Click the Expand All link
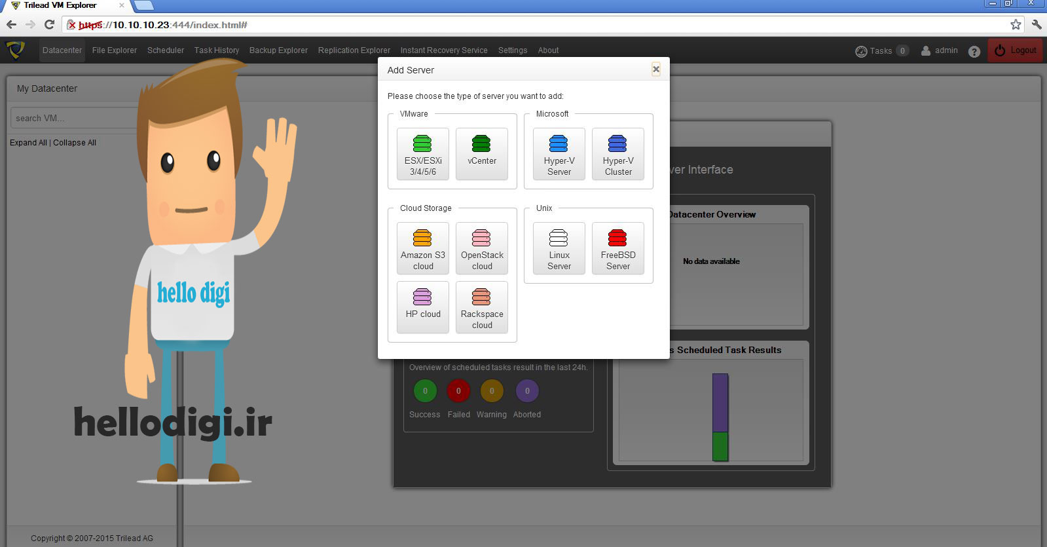Screen dimensions: 1047x547 point(28,143)
